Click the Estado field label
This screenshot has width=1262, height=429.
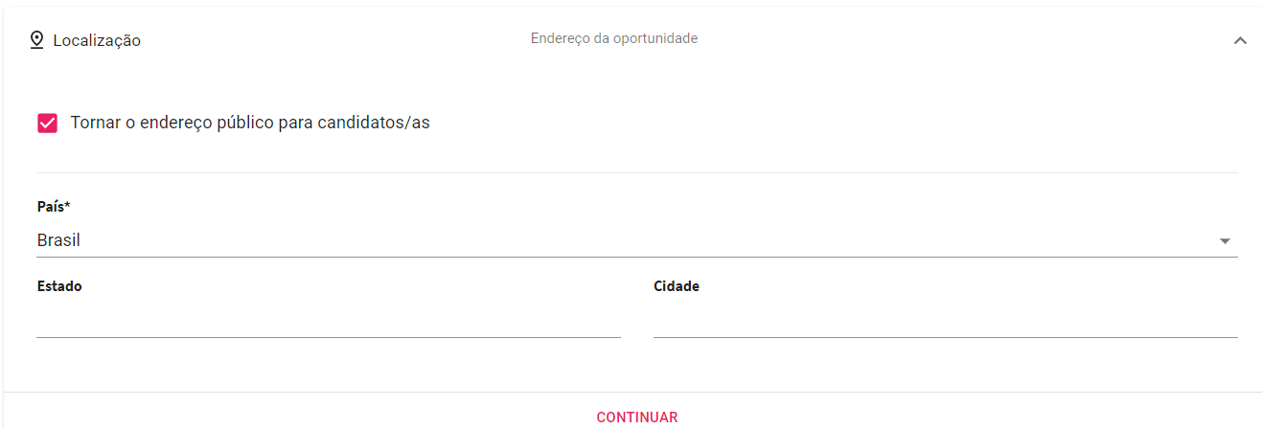tap(59, 286)
